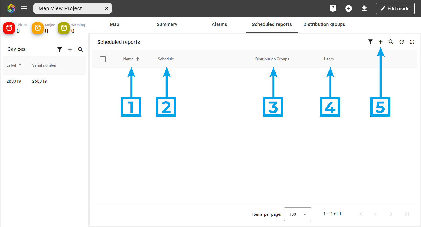Click the help question mark icon
The width and height of the screenshot is (421, 227).
pyautogui.click(x=333, y=8)
